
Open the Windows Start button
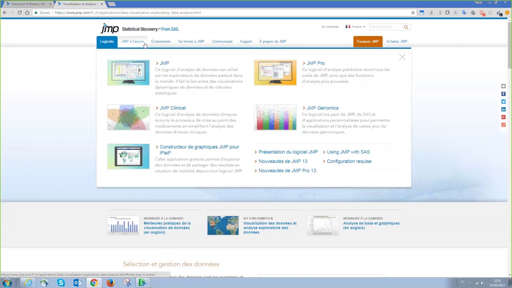pyautogui.click(x=7, y=283)
